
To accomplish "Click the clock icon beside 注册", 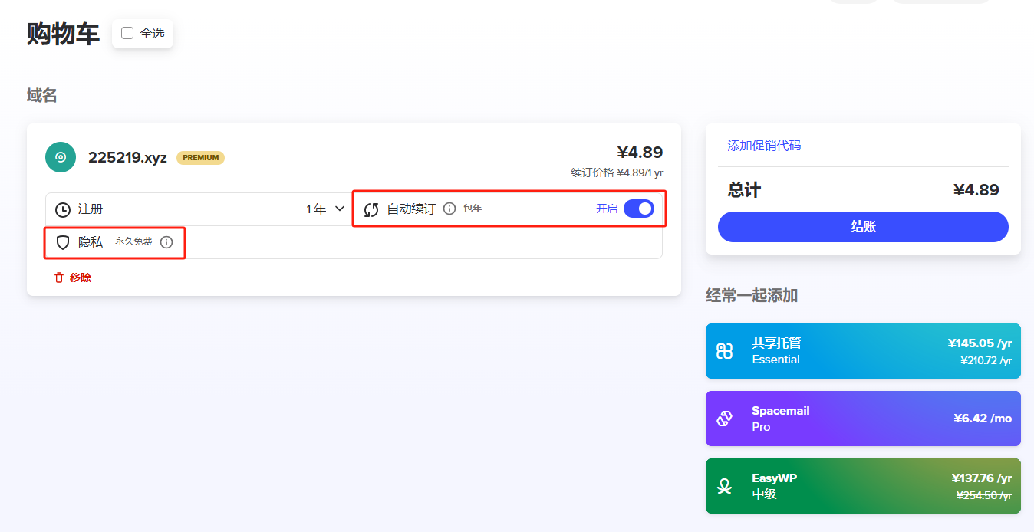I will [x=63, y=209].
